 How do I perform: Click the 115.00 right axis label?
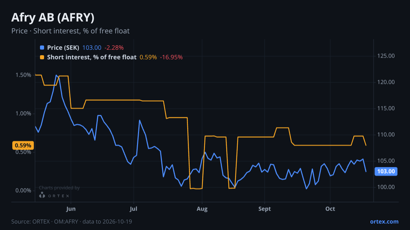pos(386,108)
